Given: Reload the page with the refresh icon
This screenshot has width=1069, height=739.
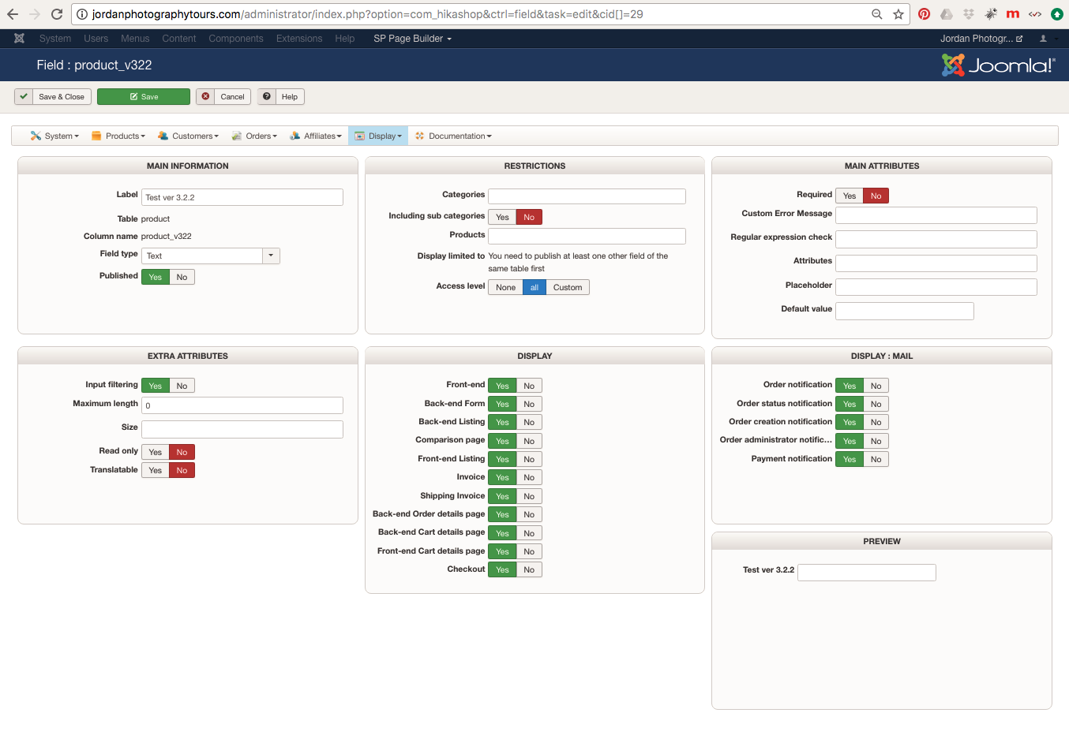Looking at the screenshot, I should point(57,14).
